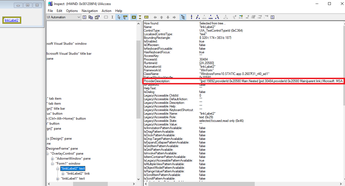Click the linkLabel2 link in the form window
Screen dimensions: 345x186
click(11, 20)
